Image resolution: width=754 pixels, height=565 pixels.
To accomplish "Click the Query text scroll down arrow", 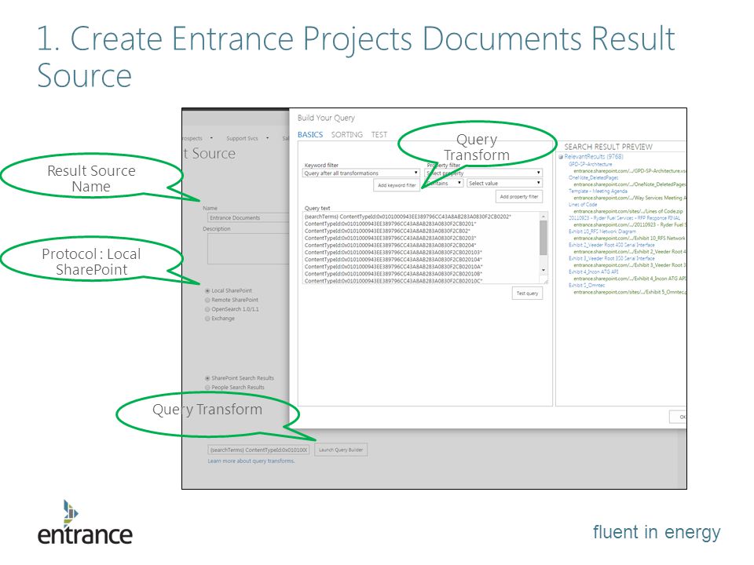I will click(x=544, y=270).
